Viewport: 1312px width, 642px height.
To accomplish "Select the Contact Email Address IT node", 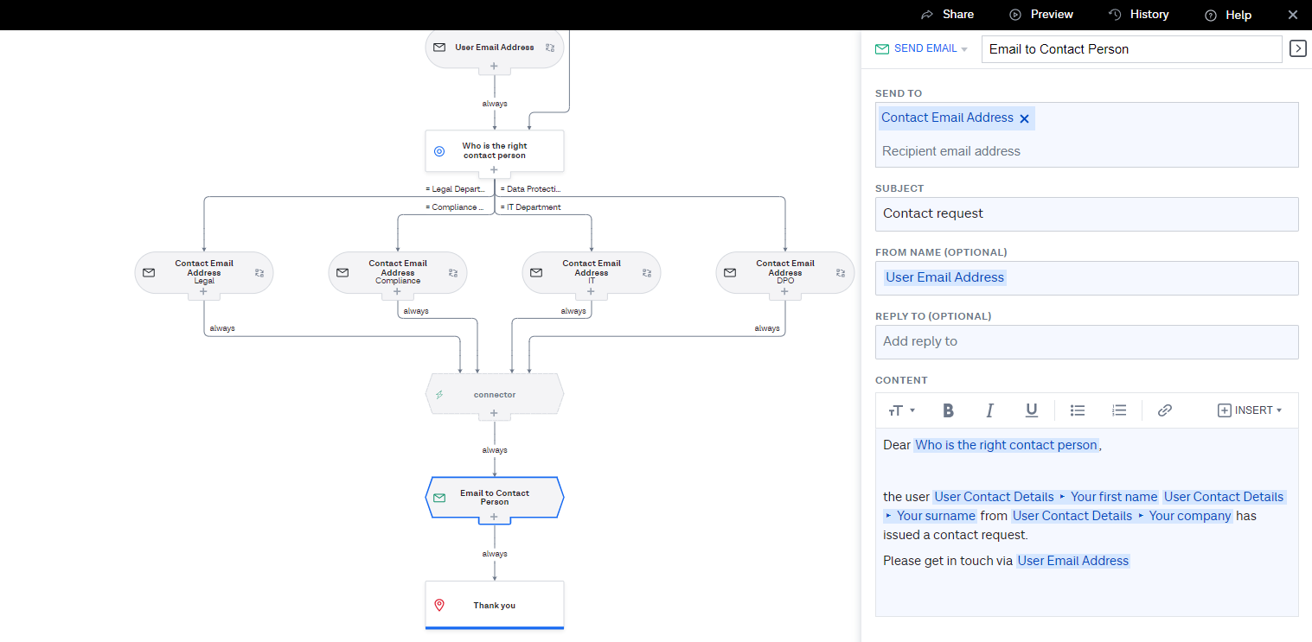I will coord(591,273).
